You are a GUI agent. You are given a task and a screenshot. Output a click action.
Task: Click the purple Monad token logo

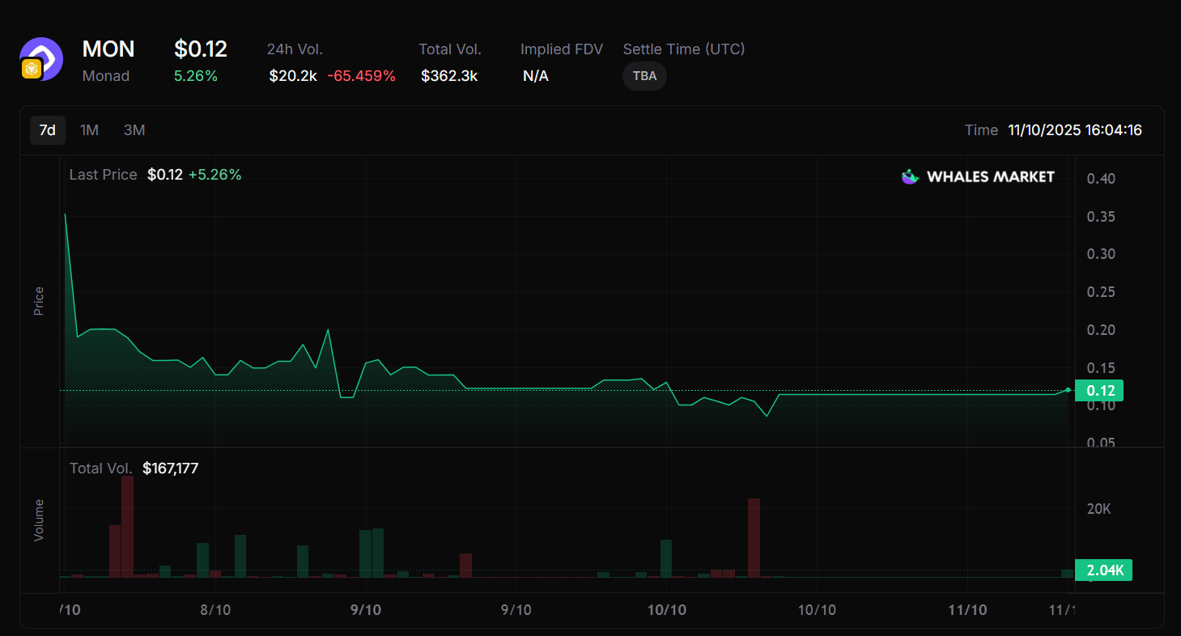(44, 57)
